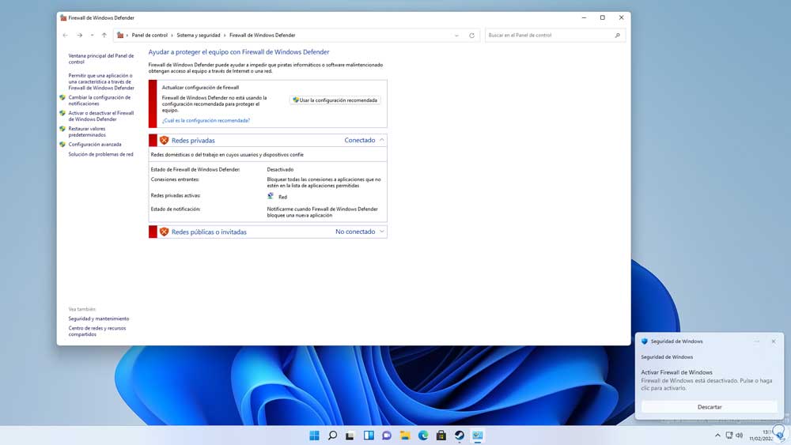This screenshot has height=445, width=791.
Task: Click the red shield icon beside Redes privadas
Action: pos(164,140)
